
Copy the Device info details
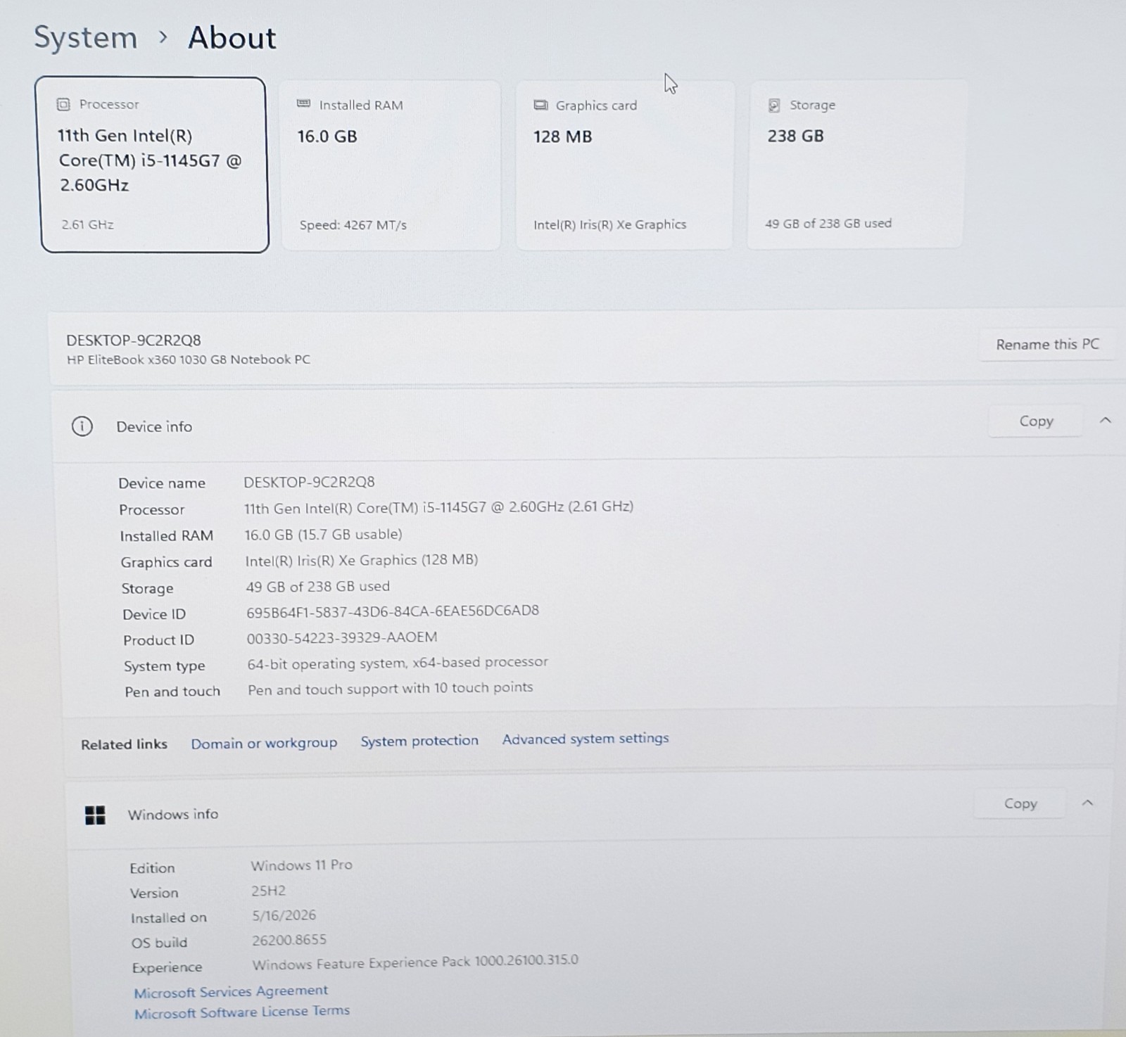(x=1036, y=421)
